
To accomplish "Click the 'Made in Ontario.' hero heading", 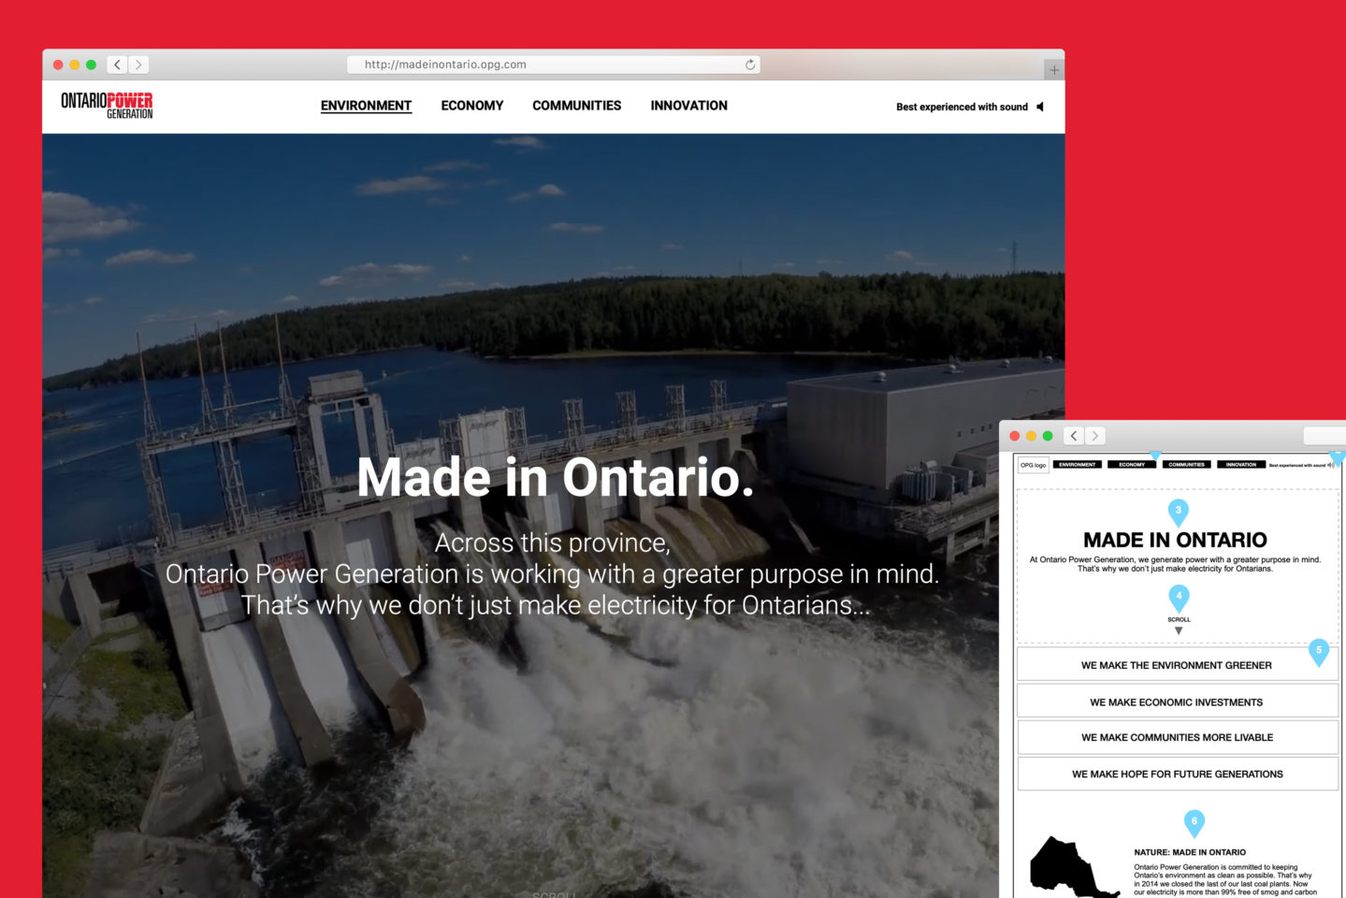I will coord(556,477).
